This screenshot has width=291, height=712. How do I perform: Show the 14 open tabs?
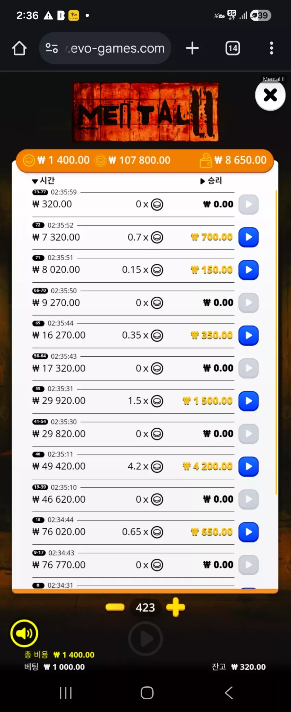[233, 48]
